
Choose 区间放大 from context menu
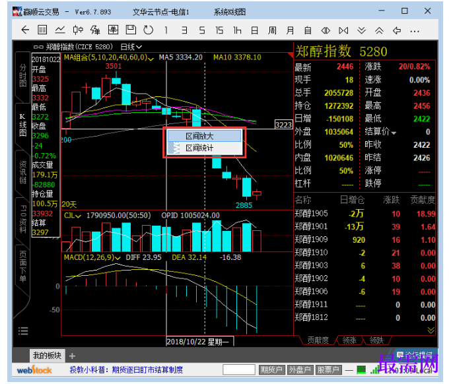click(x=204, y=136)
